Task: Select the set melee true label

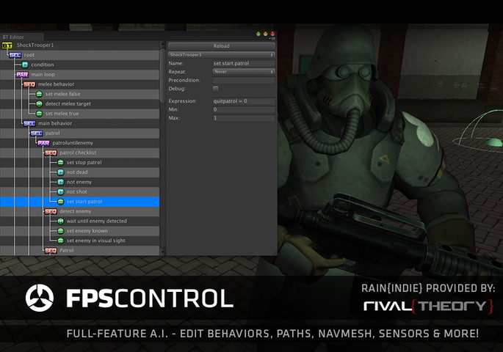Action: pos(62,114)
